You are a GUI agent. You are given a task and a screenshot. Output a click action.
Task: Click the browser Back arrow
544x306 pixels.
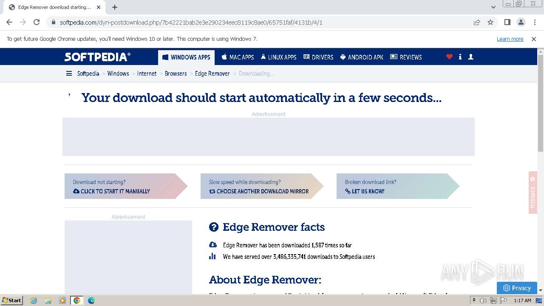[x=9, y=22]
